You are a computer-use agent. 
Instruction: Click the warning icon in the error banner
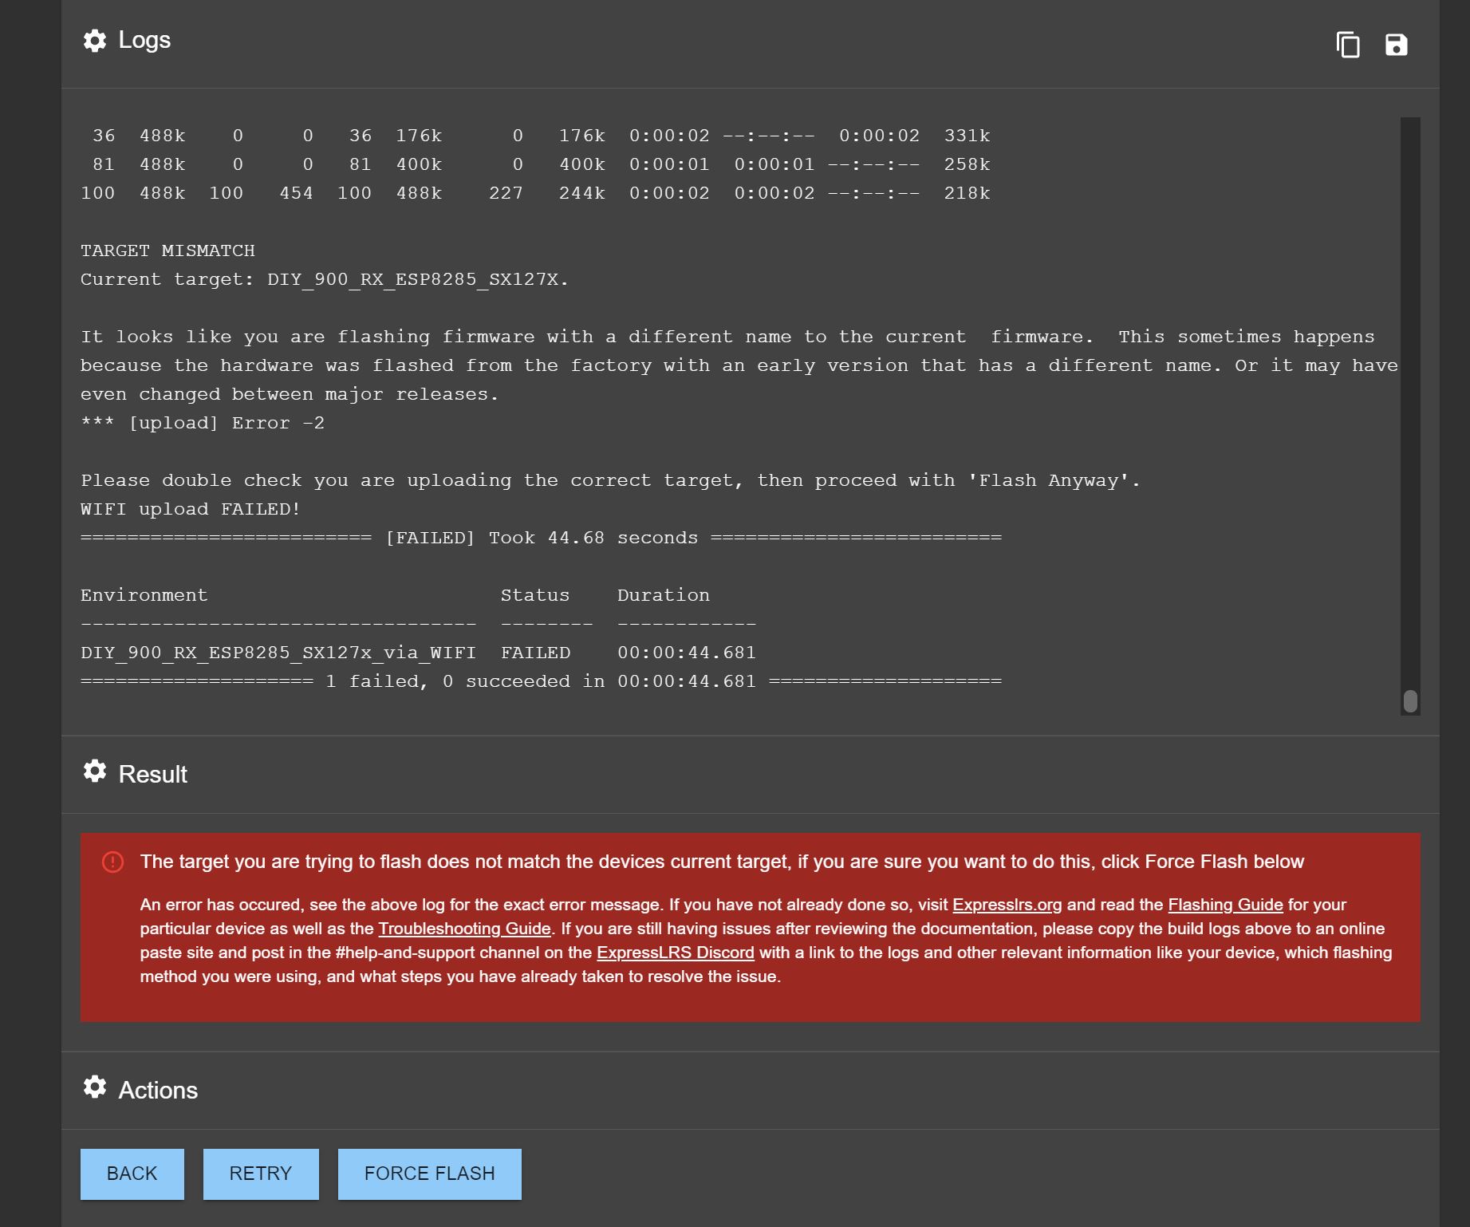(112, 862)
